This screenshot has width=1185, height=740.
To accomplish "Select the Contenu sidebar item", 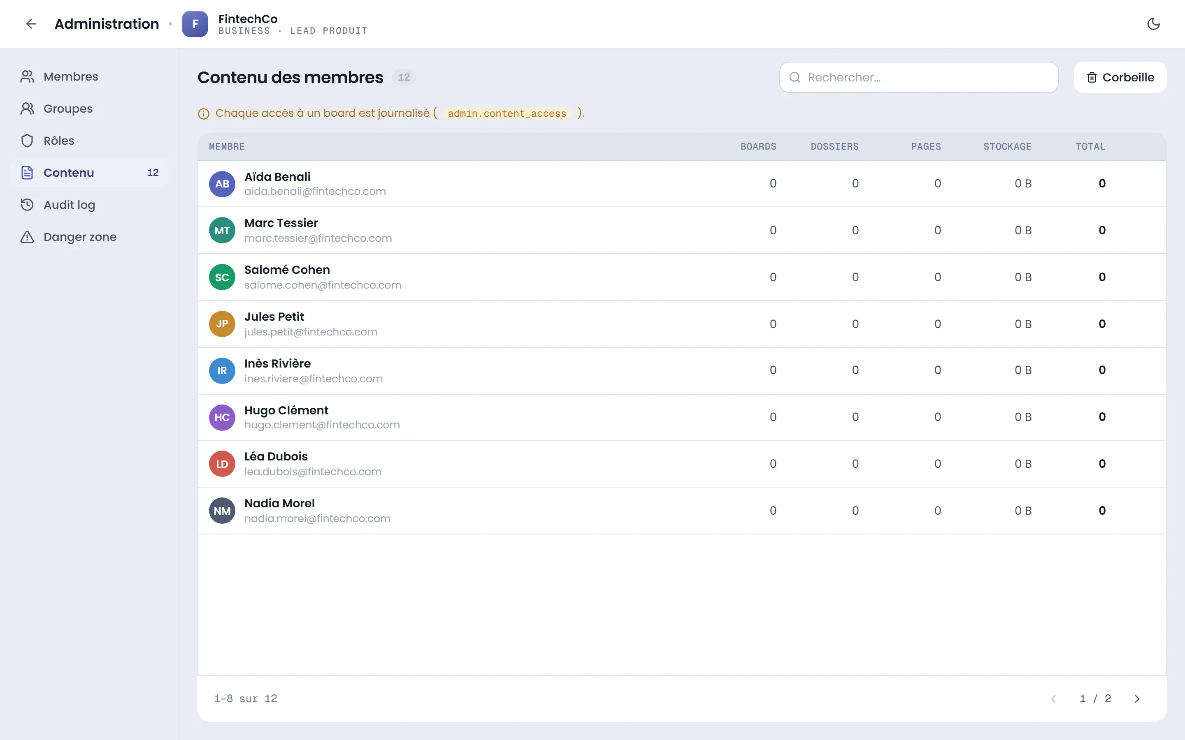I will [x=90, y=173].
